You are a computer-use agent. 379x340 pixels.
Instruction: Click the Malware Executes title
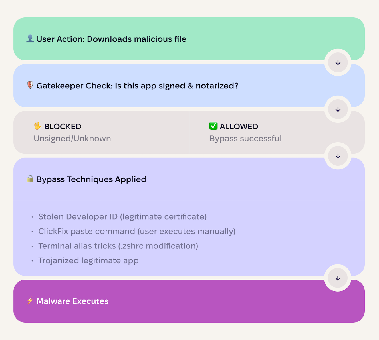click(72, 301)
